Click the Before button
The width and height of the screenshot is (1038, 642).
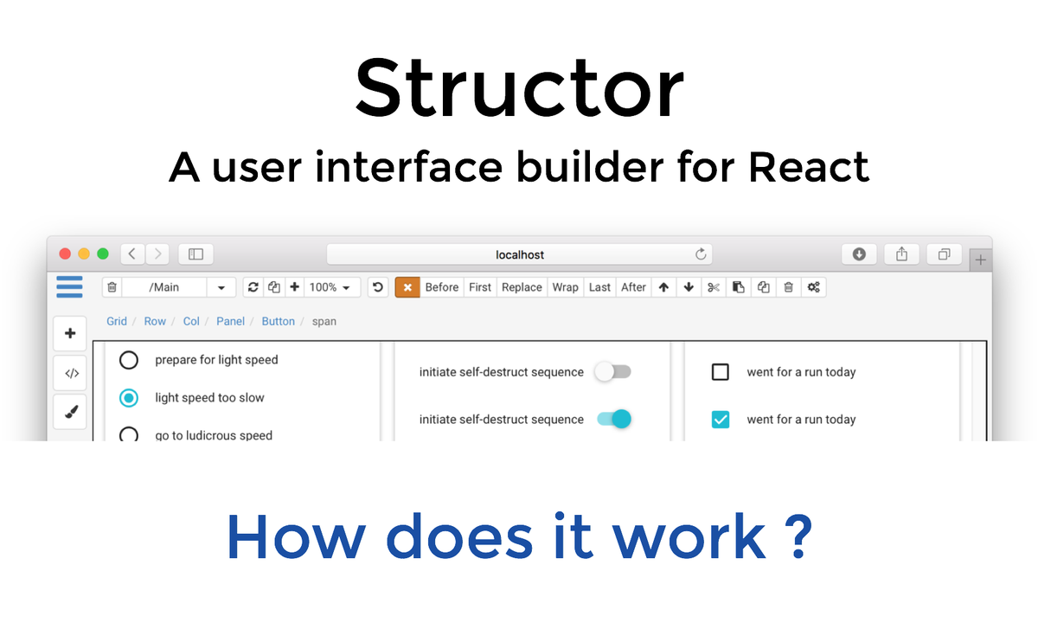(x=442, y=287)
